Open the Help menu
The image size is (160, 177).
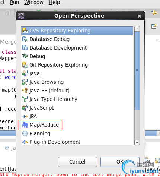(54, 2)
